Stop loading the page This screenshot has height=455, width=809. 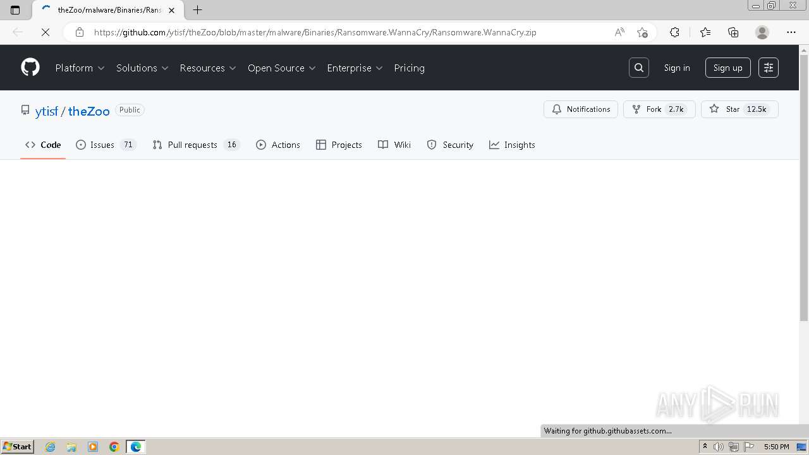[x=46, y=32]
